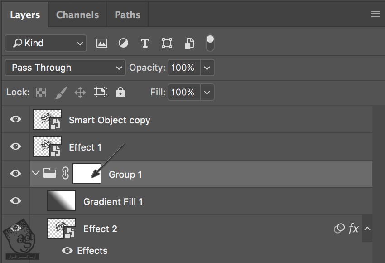Screen dimensions: 385x263
Task: Filter for shape layers icon
Action: click(167, 43)
